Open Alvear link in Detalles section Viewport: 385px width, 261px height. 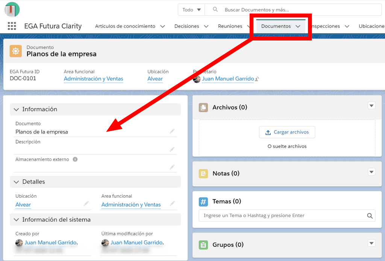point(23,205)
